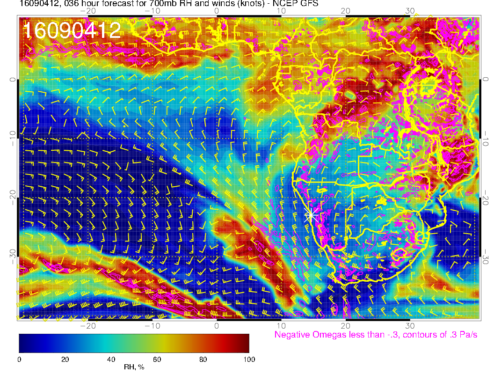Image resolution: width=494 pixels, height=382 pixels.
Task: Click the magenta Negative Omegas legend text
Action: [376, 335]
